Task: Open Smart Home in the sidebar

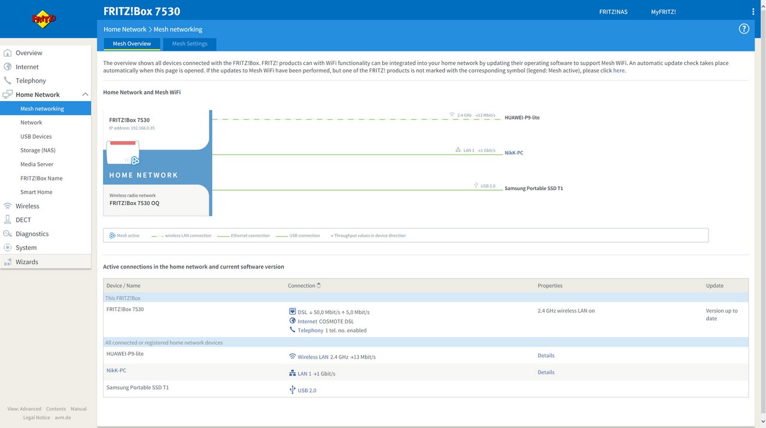Action: [x=36, y=192]
